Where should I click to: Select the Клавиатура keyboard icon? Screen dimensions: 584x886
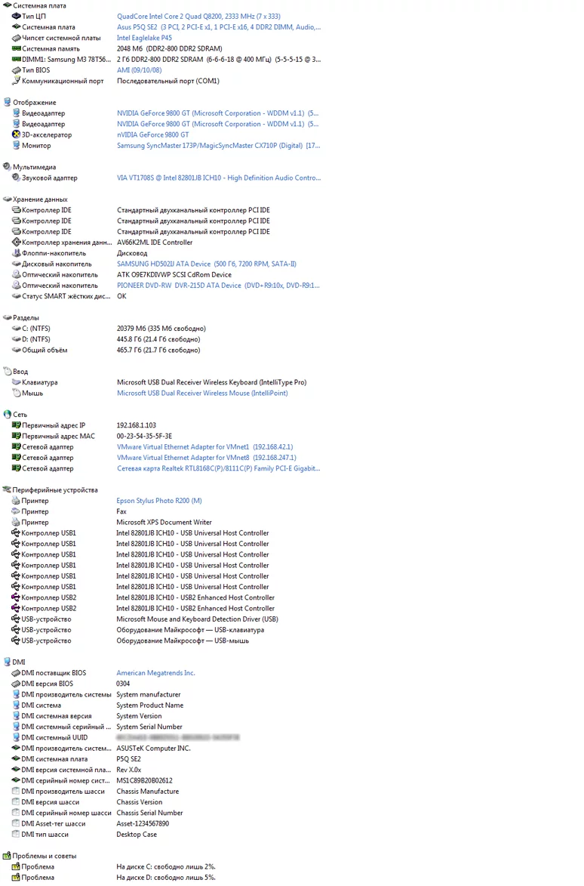tap(17, 382)
